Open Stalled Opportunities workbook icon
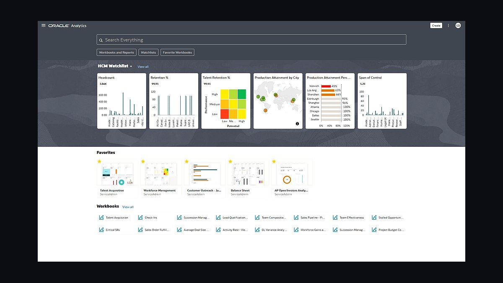This screenshot has width=503, height=283. 374,218
